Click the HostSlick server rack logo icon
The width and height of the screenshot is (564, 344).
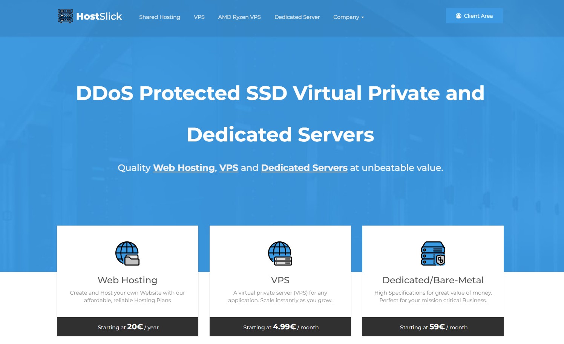[65, 16]
